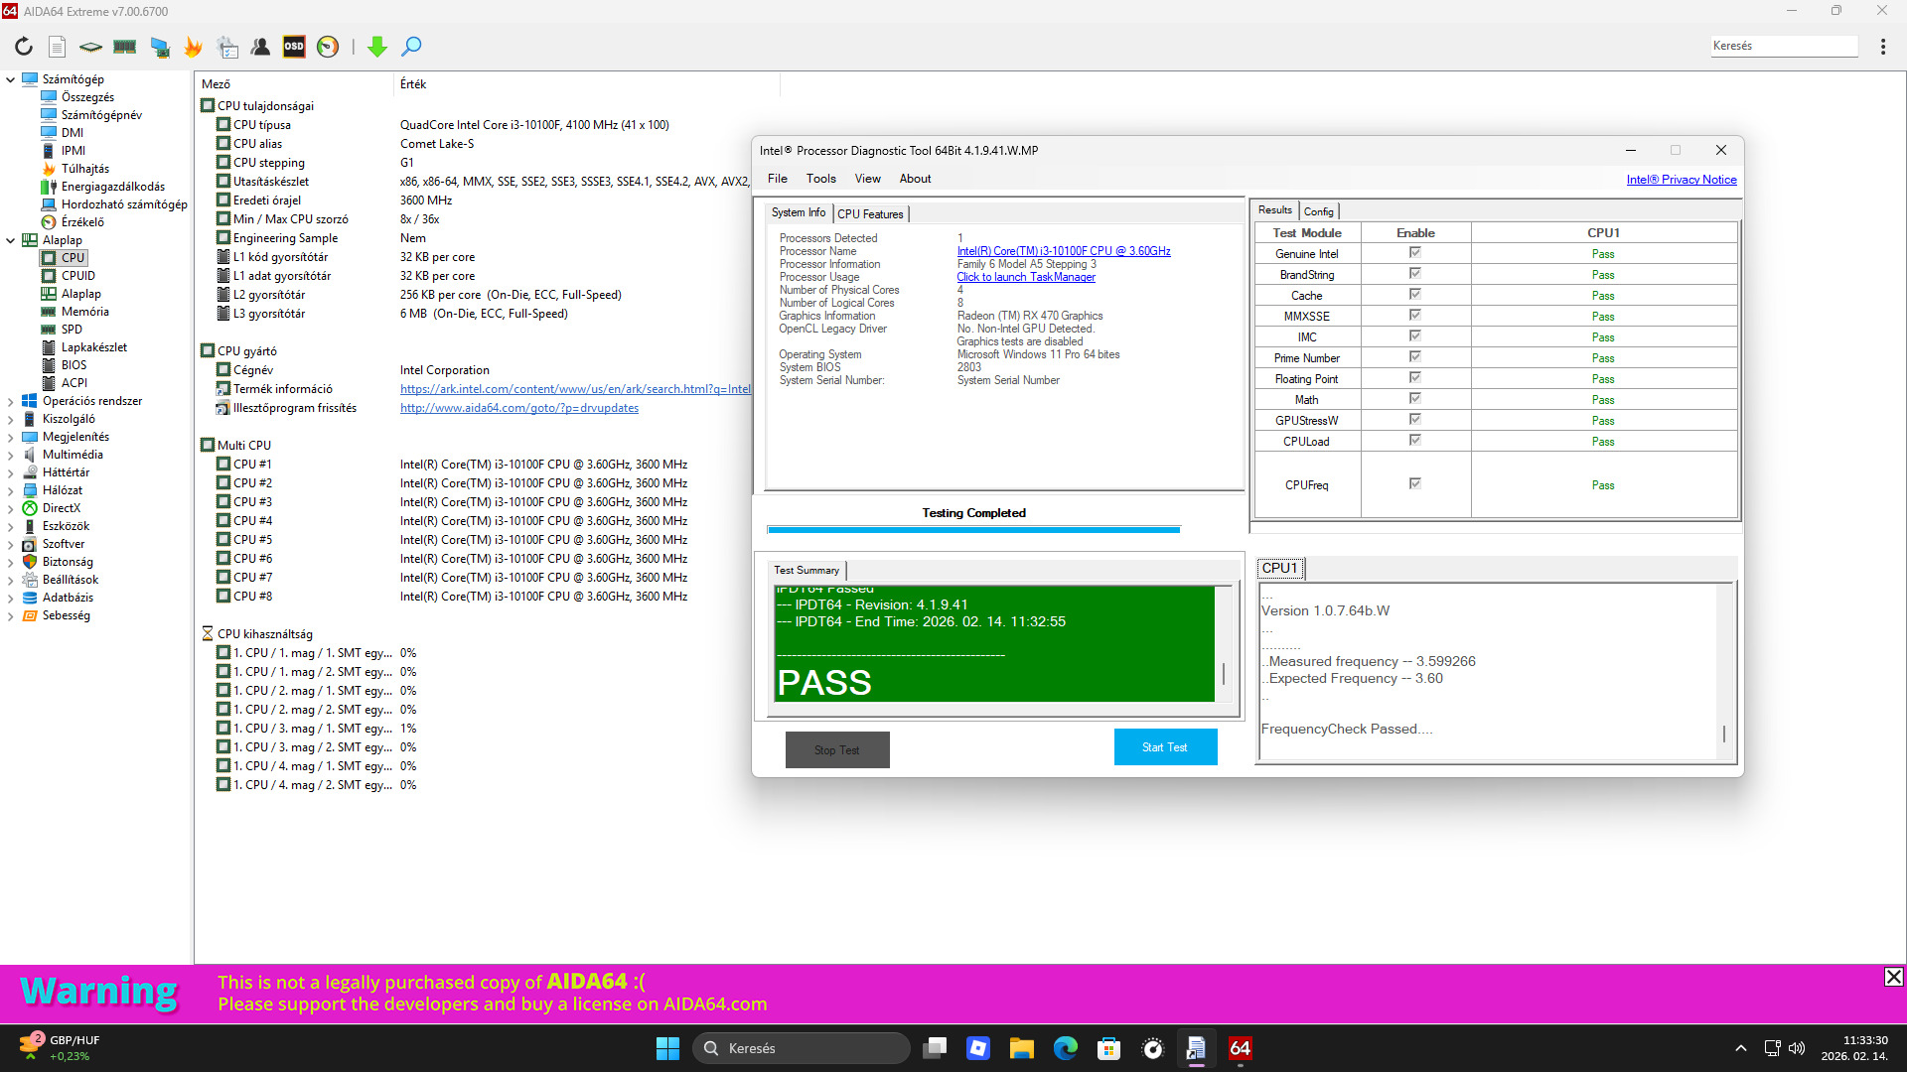The height and width of the screenshot is (1072, 1907).
Task: Toggle the Floating Point enable checkbox
Action: point(1415,378)
